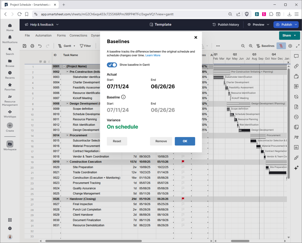Click the Print toolbar icon
302x243 pixels.
point(32,46)
